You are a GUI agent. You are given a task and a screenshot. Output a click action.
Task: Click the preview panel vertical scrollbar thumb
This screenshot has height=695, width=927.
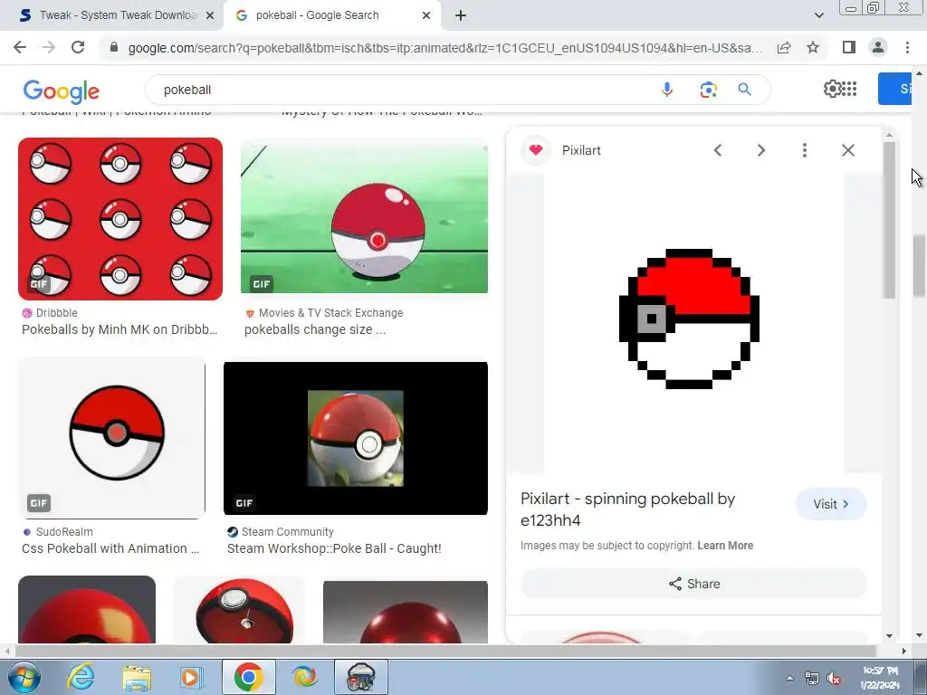tap(889, 220)
